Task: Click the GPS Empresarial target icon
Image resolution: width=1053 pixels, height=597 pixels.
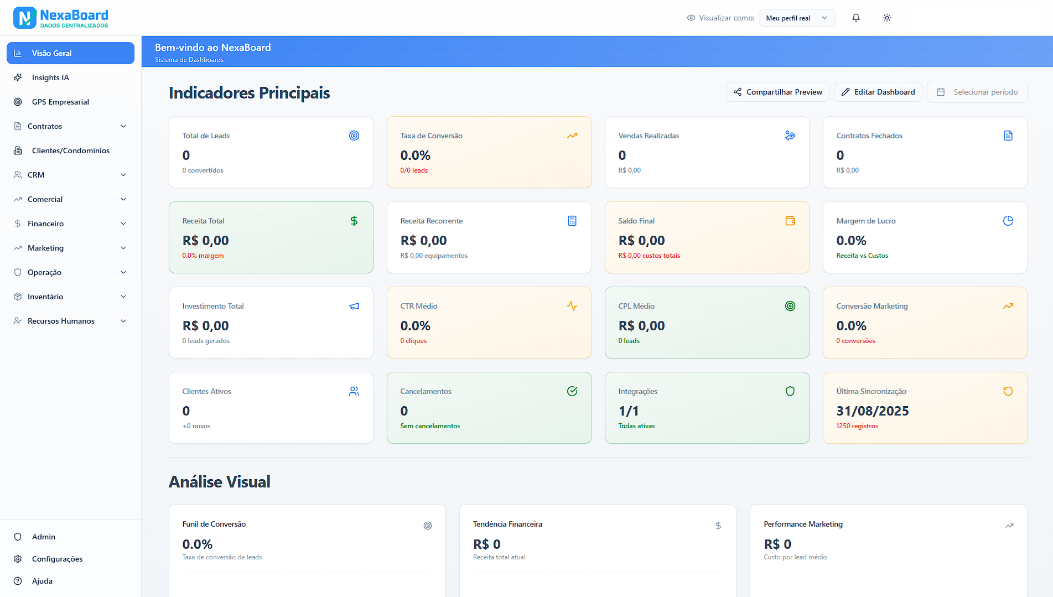Action: (x=18, y=102)
